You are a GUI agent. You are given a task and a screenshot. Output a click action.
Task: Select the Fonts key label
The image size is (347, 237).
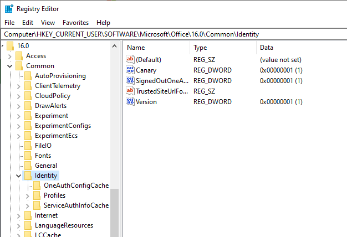[43, 156]
